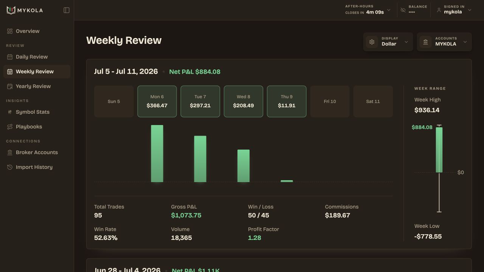Open Symbol Stats page
Screen dimensions: 484x272
[37, 112]
